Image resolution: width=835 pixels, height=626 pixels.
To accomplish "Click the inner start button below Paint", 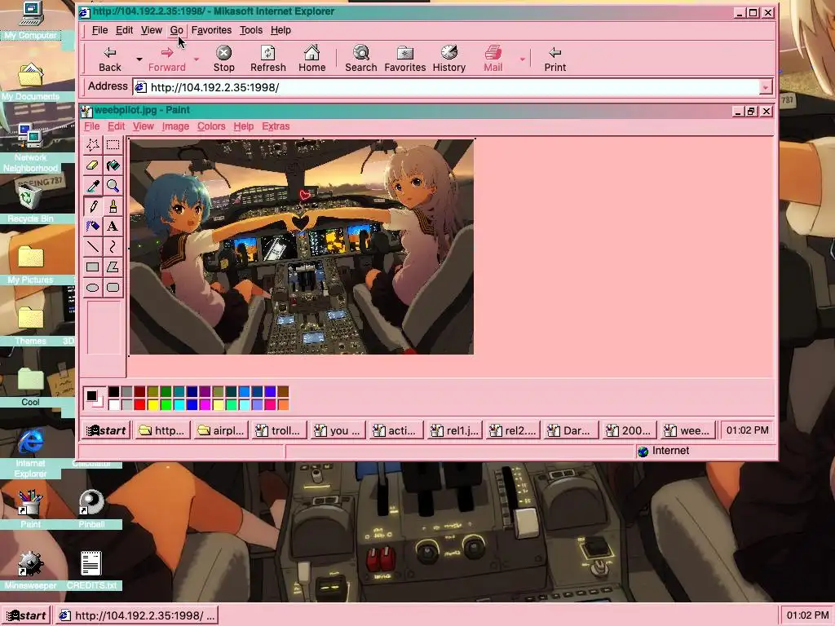I will (x=106, y=430).
